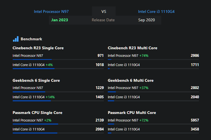The width and height of the screenshot is (211, 140).
Task: Click the Sep 2020 release date
Action: (x=147, y=20)
